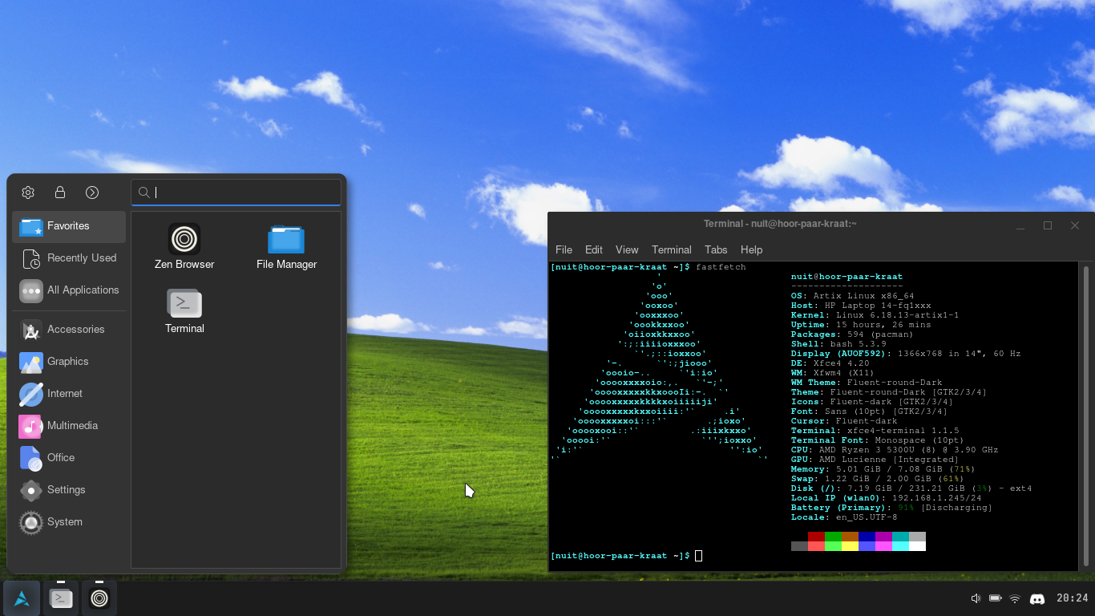Browse the Internet category
The height and width of the screenshot is (616, 1095).
pos(69,394)
